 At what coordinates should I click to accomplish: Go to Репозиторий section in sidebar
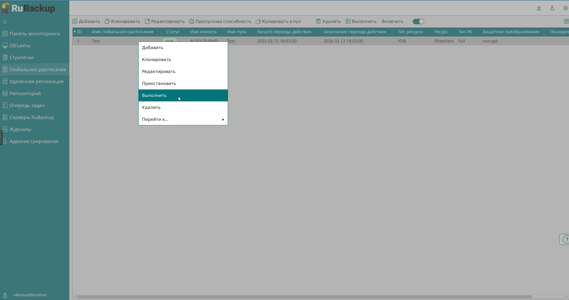(25, 93)
